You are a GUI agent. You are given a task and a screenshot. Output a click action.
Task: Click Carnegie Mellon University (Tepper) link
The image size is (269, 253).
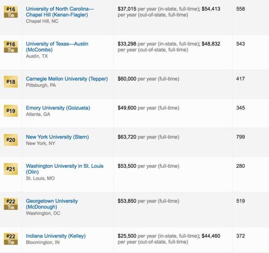[x=67, y=79]
